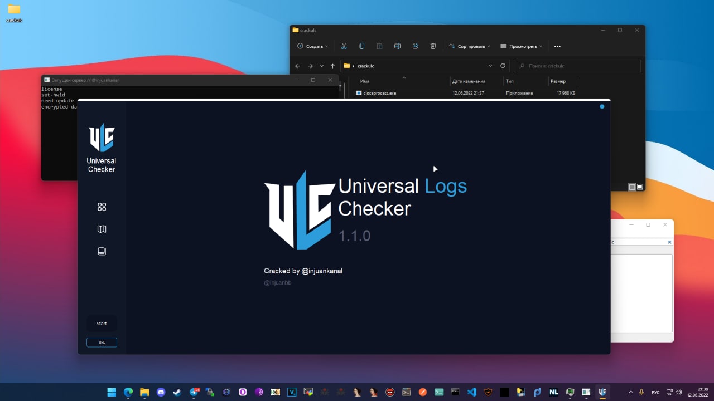Viewport: 714px width, 401px height.
Task: Click the Copy icon in Explorer toolbar
Action: pyautogui.click(x=361, y=46)
